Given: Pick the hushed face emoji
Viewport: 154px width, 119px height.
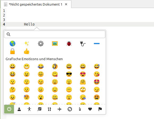Looking at the screenshot, I should point(69,97).
